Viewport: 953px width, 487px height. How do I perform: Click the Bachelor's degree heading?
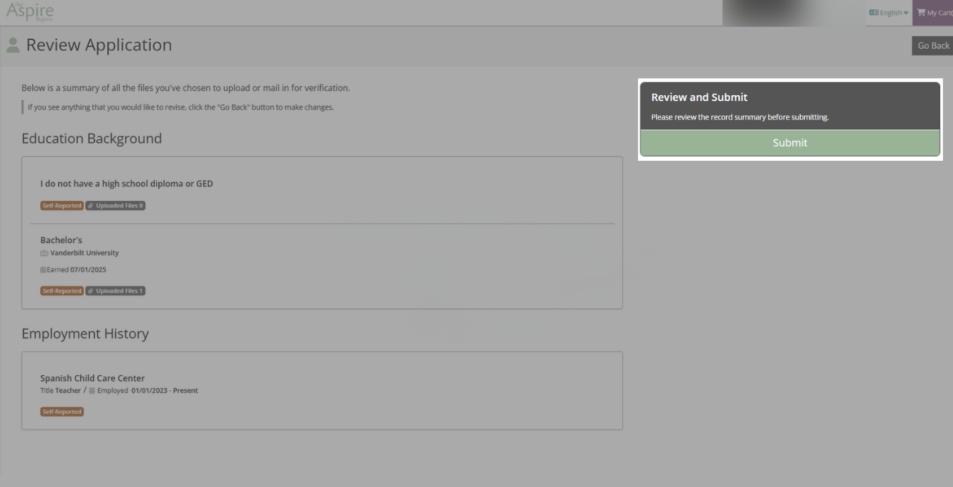pos(61,240)
